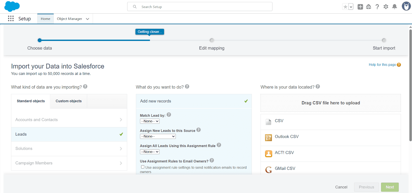Select the Standard objects tab

31,101
